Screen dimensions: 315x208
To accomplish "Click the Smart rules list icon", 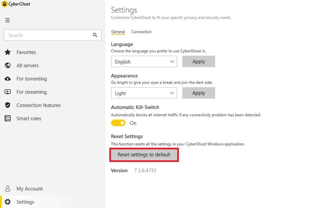I will coord(7,119).
